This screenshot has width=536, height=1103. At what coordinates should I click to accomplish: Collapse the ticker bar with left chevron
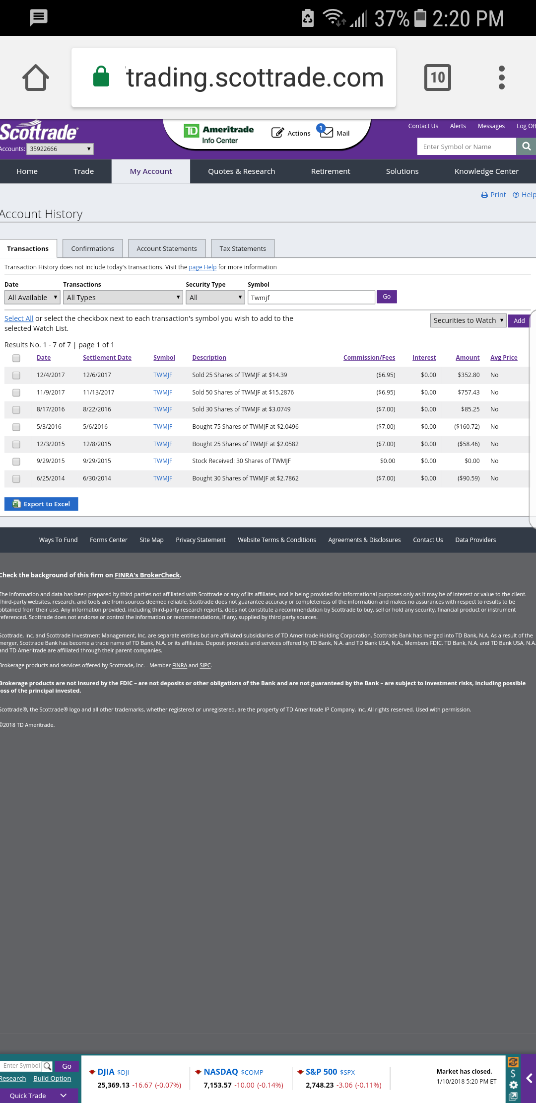tap(529, 1078)
